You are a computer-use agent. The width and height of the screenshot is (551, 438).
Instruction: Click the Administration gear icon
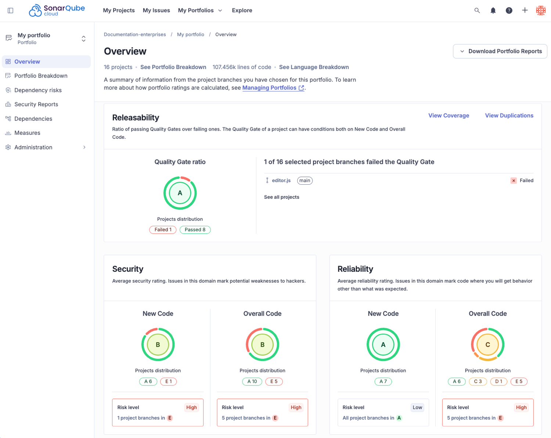pos(8,147)
